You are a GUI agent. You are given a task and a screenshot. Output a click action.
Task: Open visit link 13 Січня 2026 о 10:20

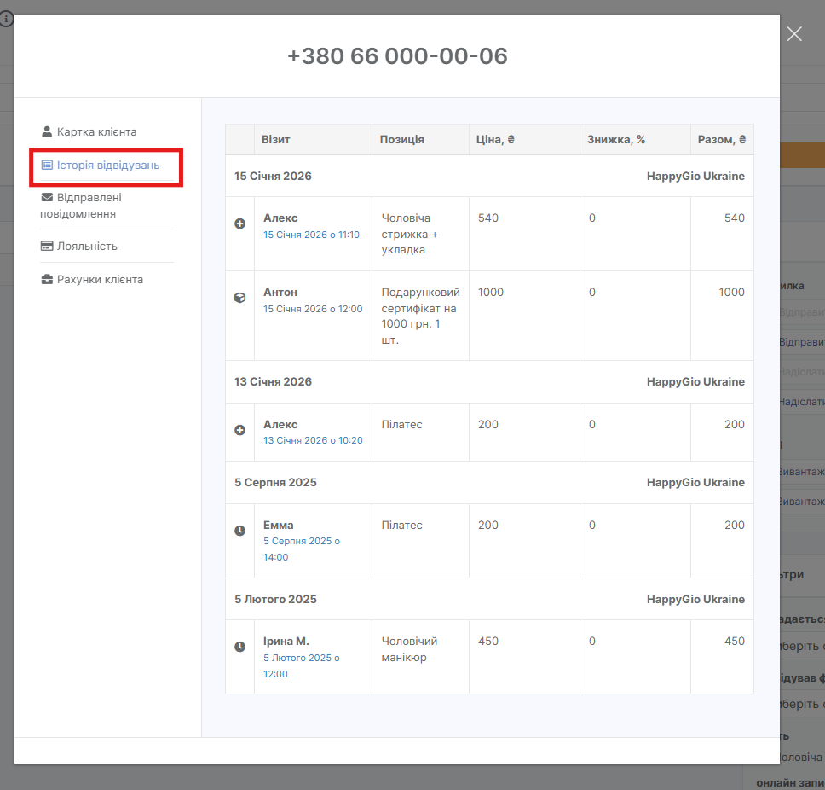pyautogui.click(x=313, y=440)
